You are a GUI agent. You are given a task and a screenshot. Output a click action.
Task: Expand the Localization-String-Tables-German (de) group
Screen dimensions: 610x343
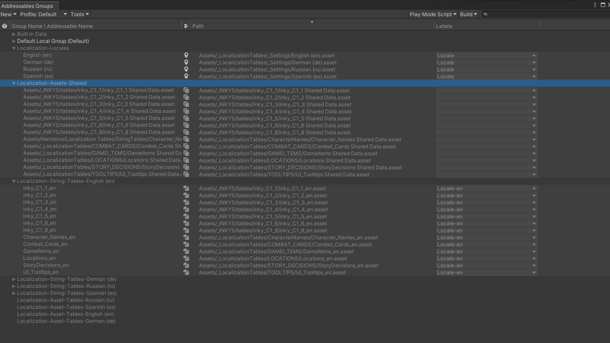[14, 279]
